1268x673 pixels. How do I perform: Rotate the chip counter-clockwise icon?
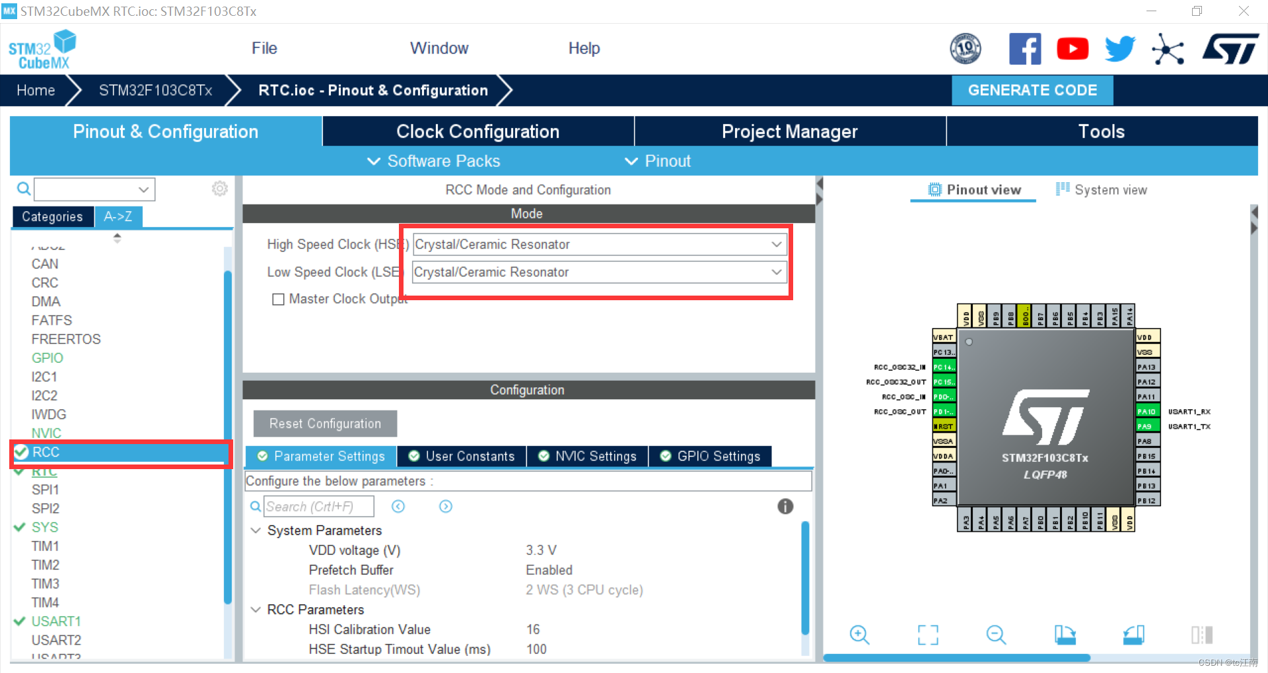coord(1133,635)
